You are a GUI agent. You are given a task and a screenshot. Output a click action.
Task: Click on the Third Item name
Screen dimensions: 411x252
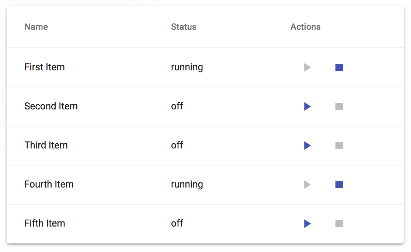pyautogui.click(x=46, y=146)
